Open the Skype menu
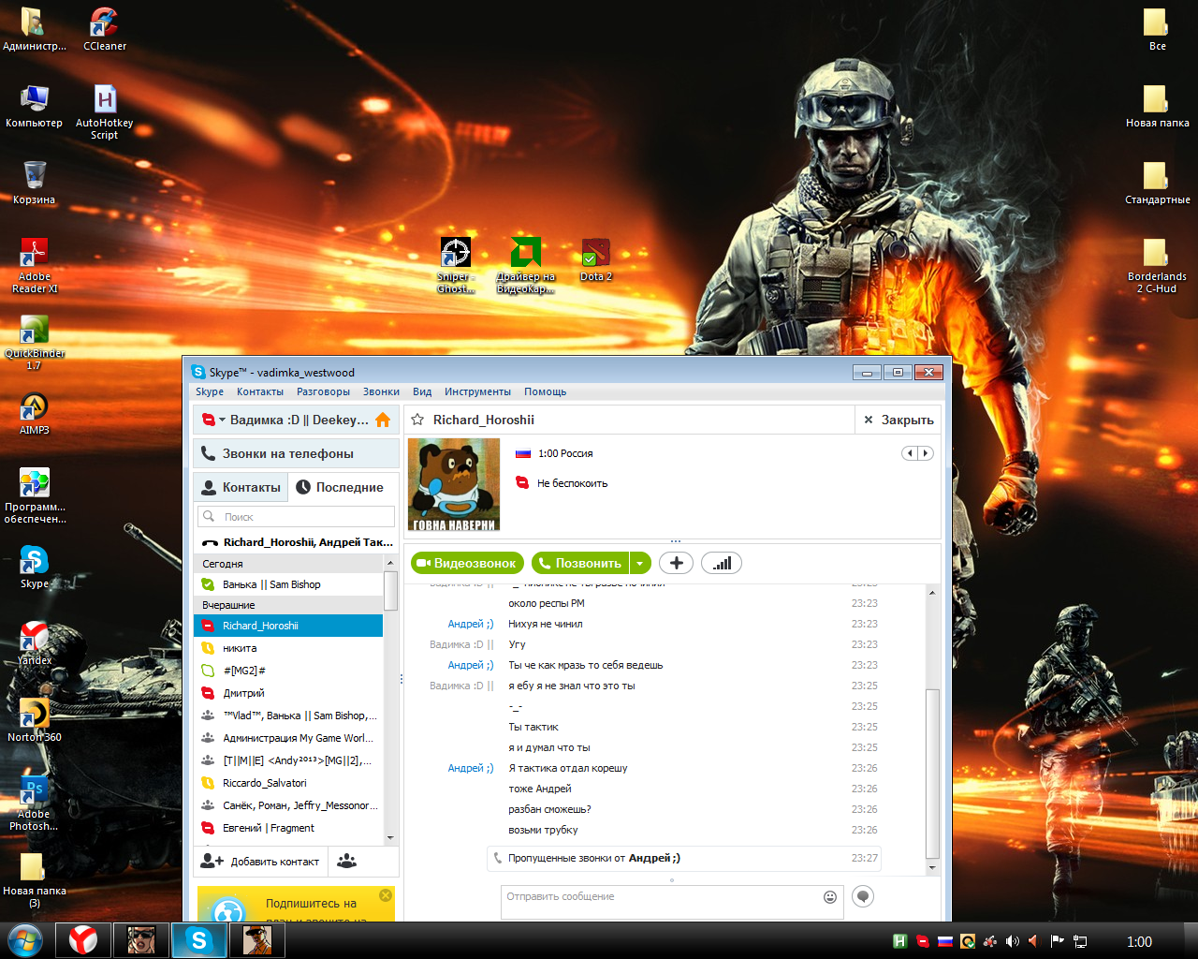The height and width of the screenshot is (959, 1198). (210, 391)
